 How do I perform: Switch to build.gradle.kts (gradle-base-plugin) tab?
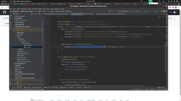point(57,14)
